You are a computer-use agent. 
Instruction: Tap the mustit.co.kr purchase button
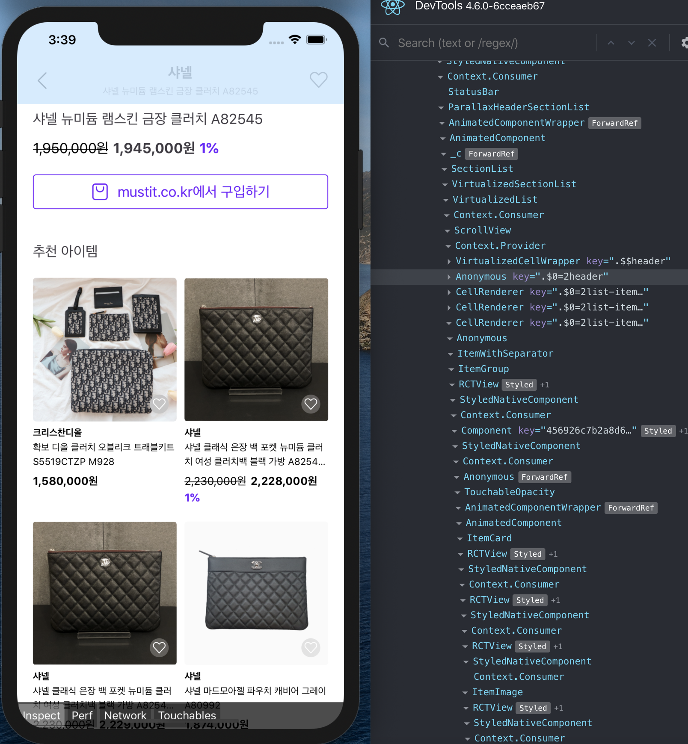(x=181, y=192)
